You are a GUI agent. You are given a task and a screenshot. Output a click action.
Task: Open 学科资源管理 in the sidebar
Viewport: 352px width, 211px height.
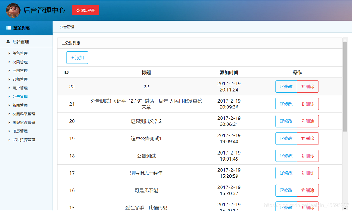click(x=24, y=140)
